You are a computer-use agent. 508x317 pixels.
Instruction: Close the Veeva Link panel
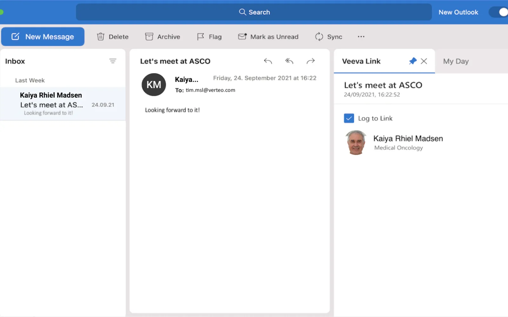[x=424, y=61]
